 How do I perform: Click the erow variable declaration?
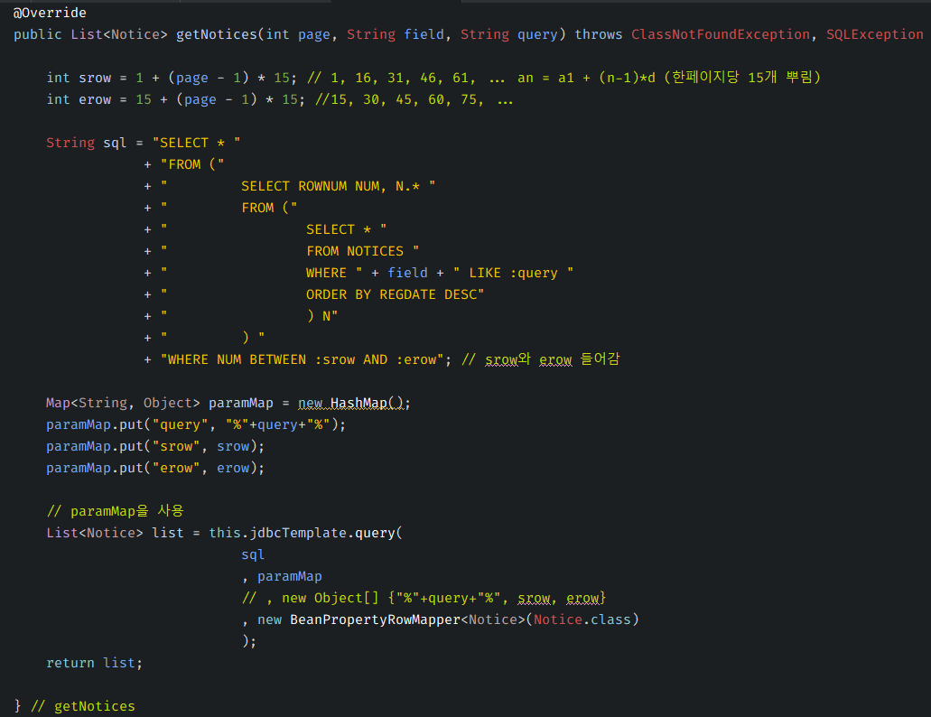coord(95,99)
